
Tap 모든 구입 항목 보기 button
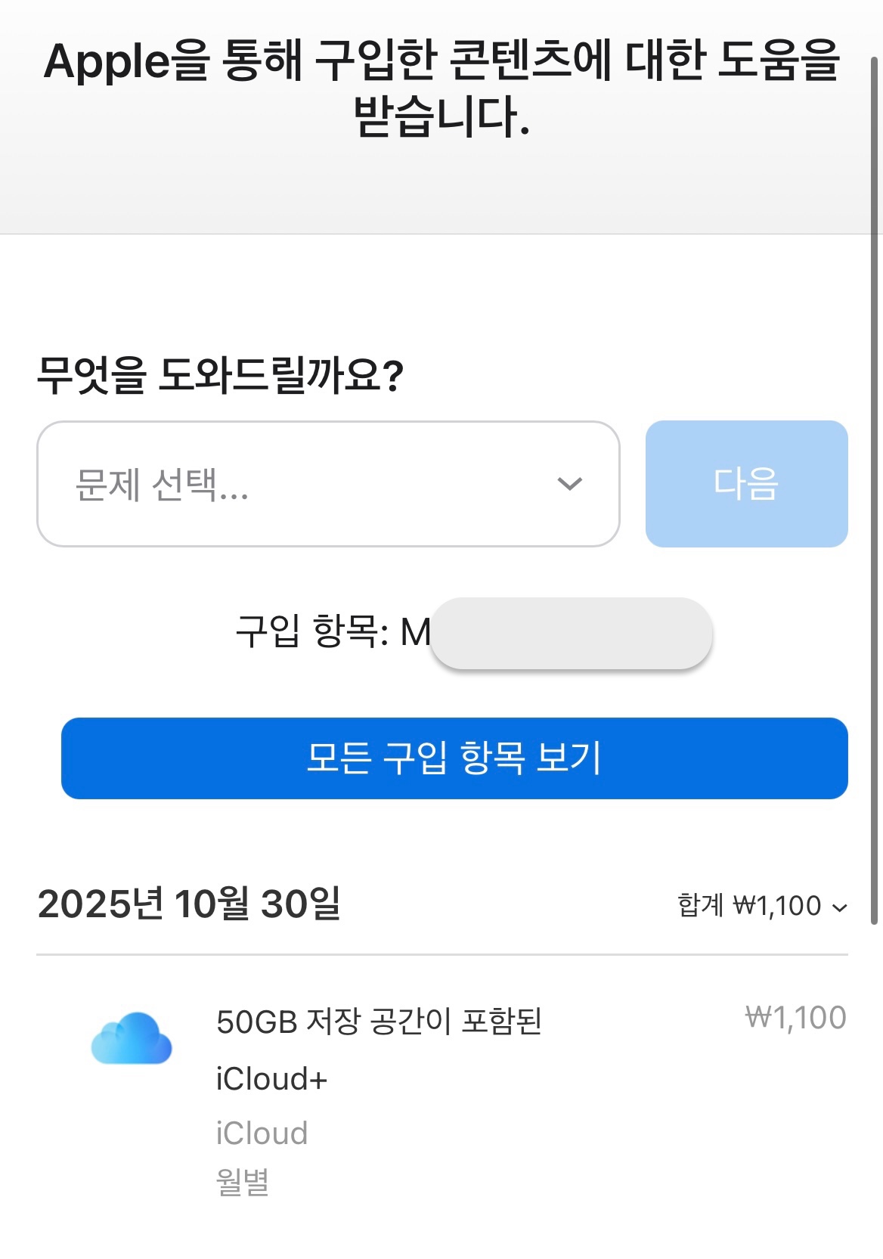(454, 758)
